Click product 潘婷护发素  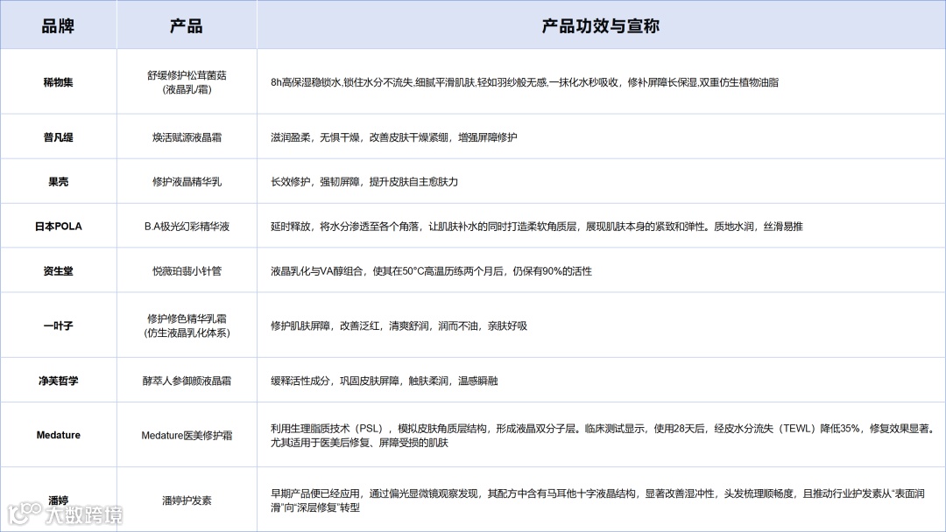pos(187,500)
